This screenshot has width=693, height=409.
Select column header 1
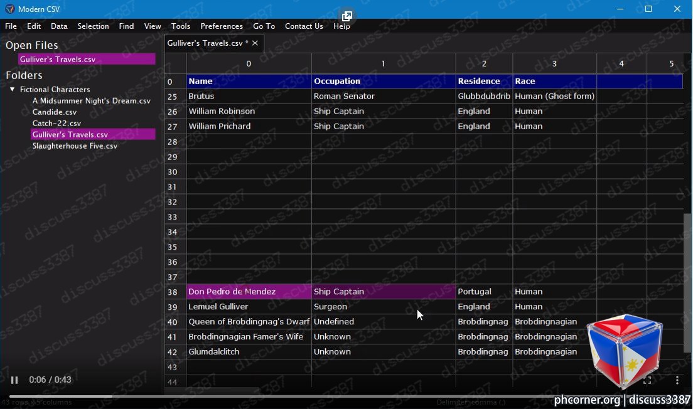click(x=383, y=63)
